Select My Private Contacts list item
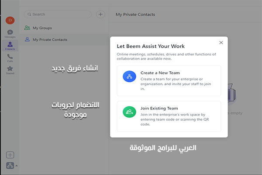Viewport: 262px width, 175px height. (x=64, y=40)
